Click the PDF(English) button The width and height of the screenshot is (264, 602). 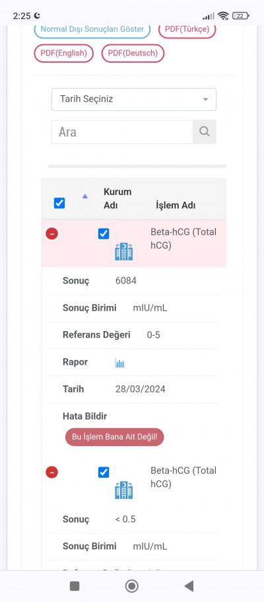pyautogui.click(x=64, y=54)
